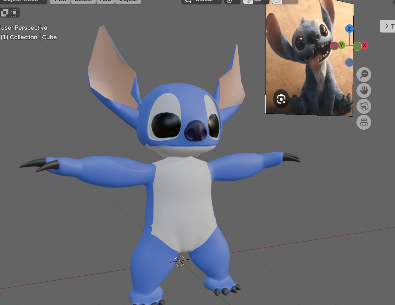Screen dimensions: 395x305
Task: Open the snapping options dropdown
Action: 261,1
